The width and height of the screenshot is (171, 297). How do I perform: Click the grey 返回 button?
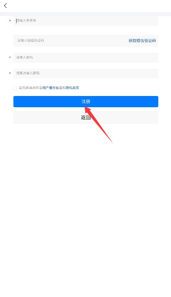[86, 118]
